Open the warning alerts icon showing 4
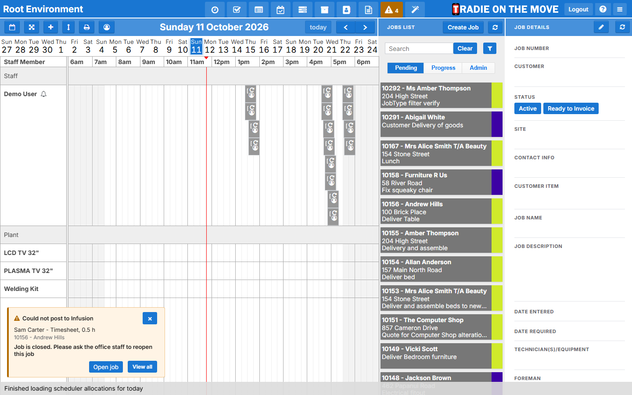 [391, 9]
